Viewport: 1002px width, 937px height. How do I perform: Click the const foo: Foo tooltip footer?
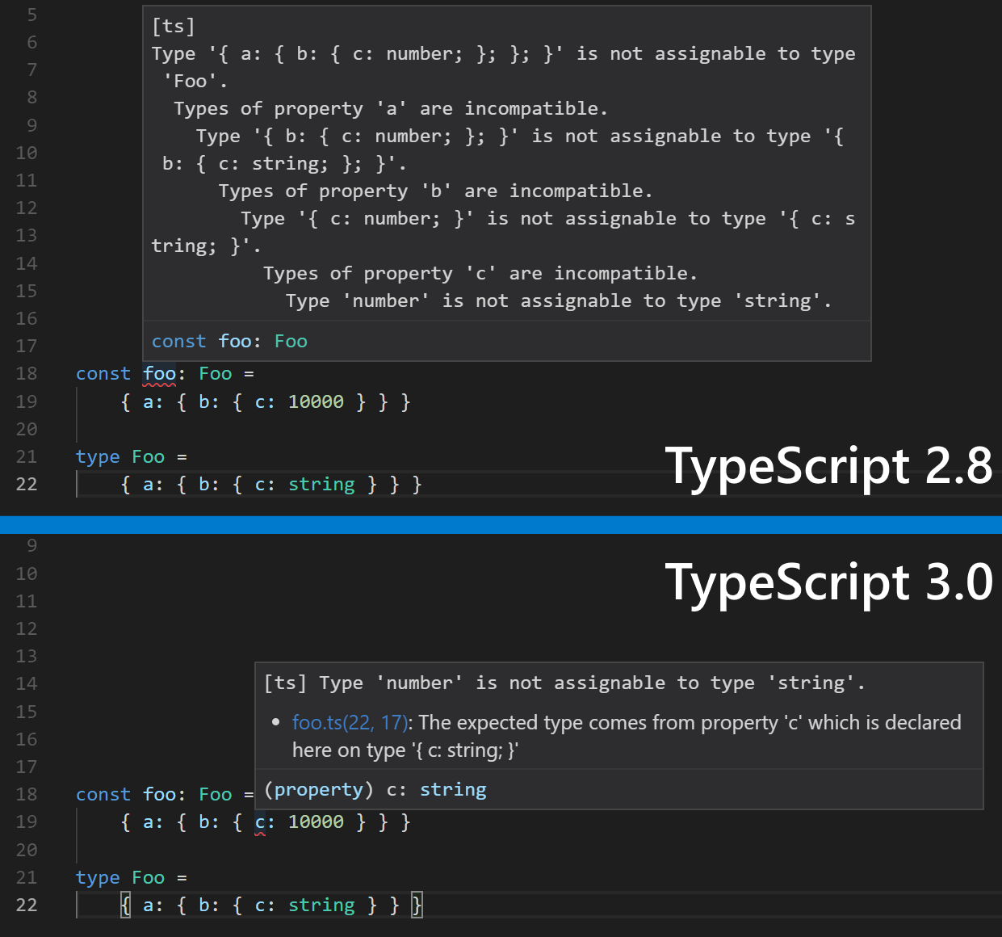228,341
